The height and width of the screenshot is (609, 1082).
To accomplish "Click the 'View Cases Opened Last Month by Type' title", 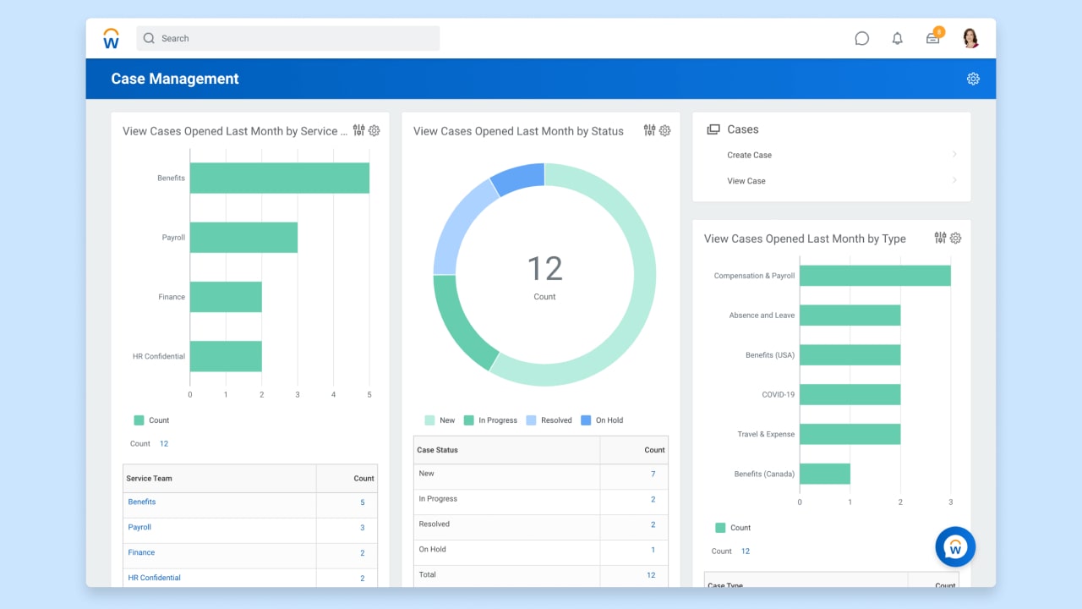I will 805,239.
